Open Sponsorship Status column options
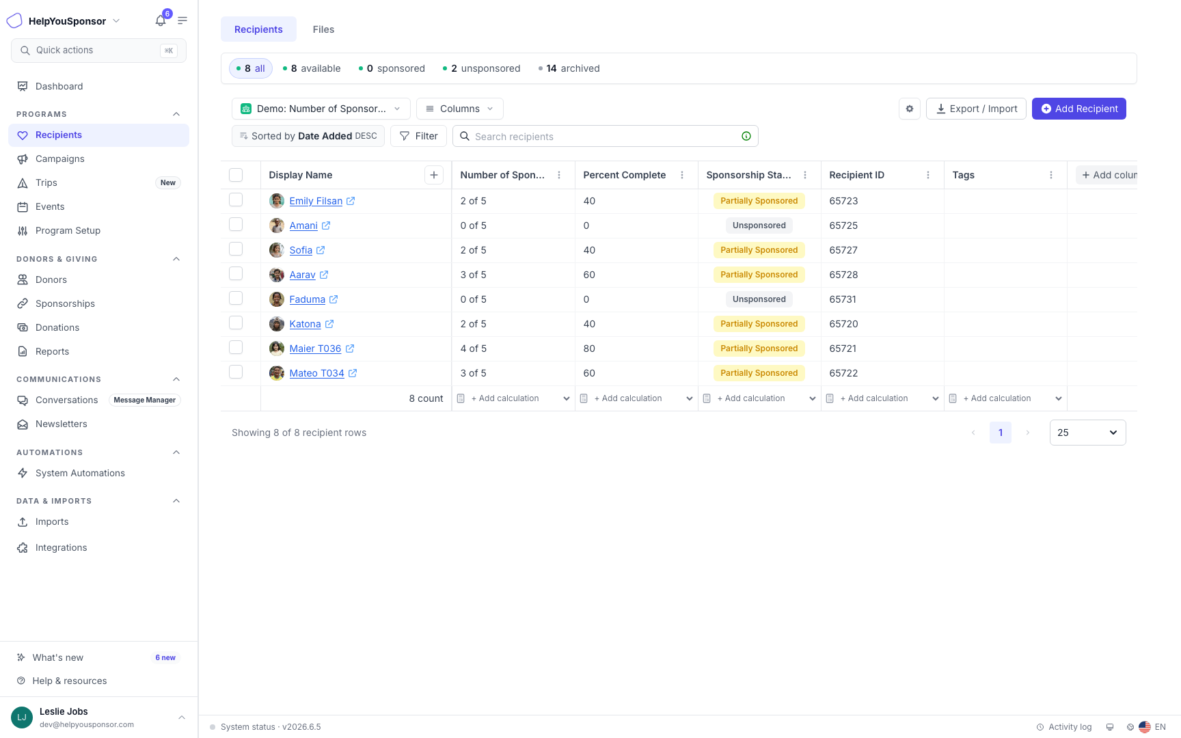The width and height of the screenshot is (1181, 738). pos(805,175)
